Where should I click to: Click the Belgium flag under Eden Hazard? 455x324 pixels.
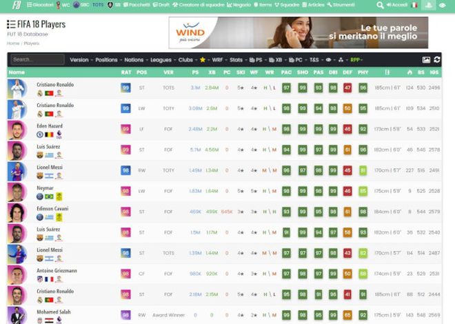49,134
